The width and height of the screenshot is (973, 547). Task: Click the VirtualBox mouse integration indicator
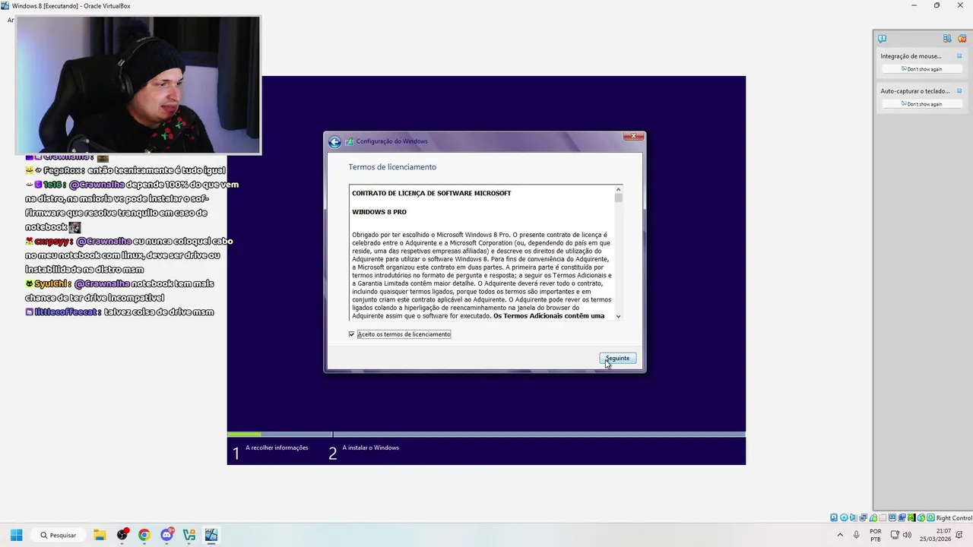[921, 517]
